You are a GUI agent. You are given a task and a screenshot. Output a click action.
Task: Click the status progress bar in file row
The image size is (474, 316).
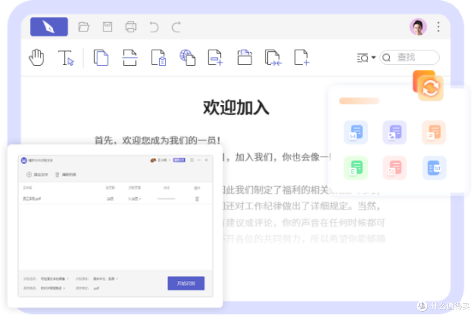point(166,199)
